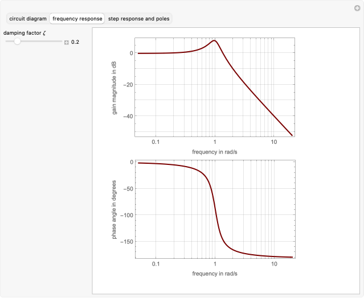Click frequency in rad/s label under gain plot

pyautogui.click(x=215, y=151)
